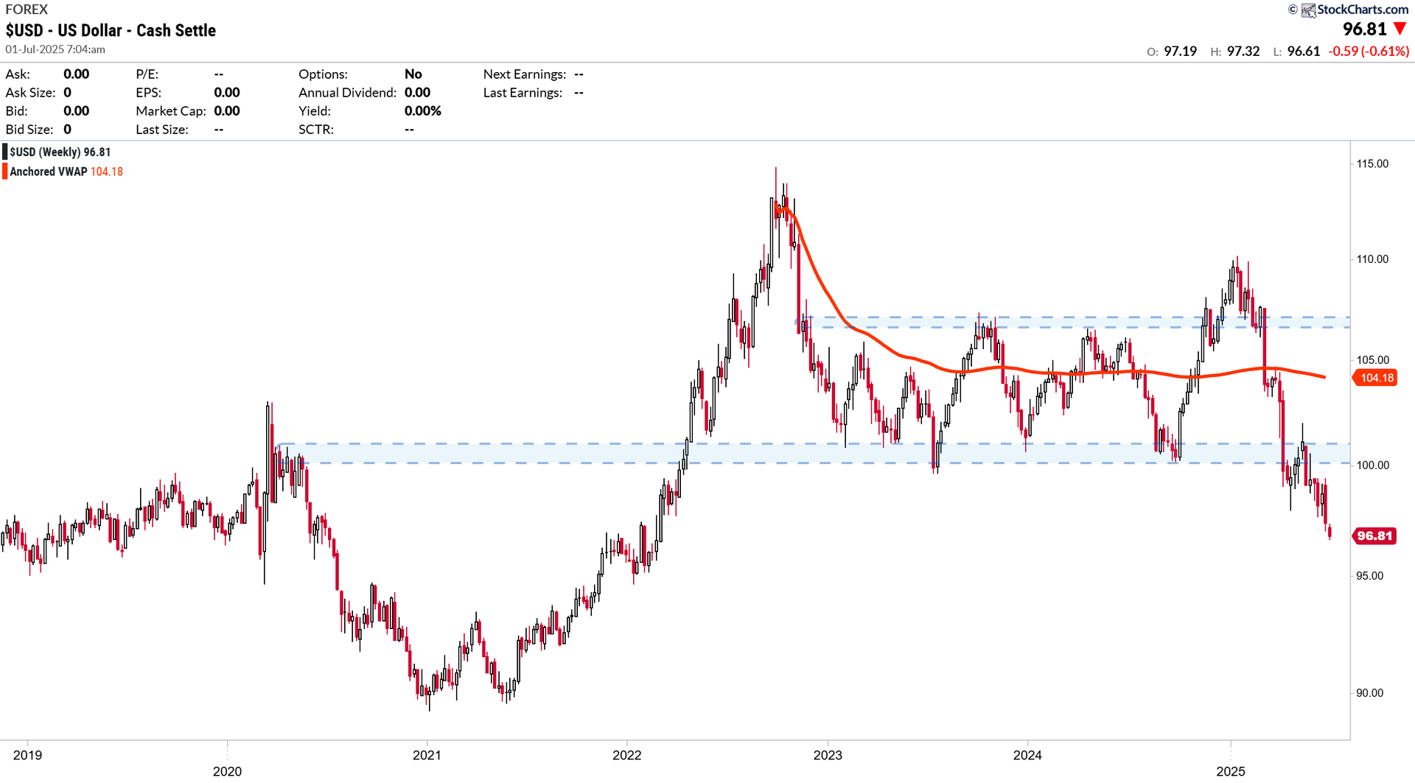
Task: Select the orange 104.18 VWAP price tag
Action: 1376,378
